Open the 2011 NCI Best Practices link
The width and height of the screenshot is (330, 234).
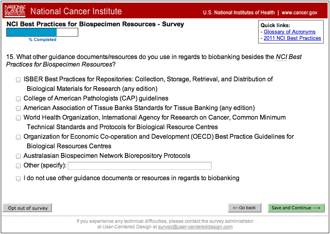pos(292,38)
